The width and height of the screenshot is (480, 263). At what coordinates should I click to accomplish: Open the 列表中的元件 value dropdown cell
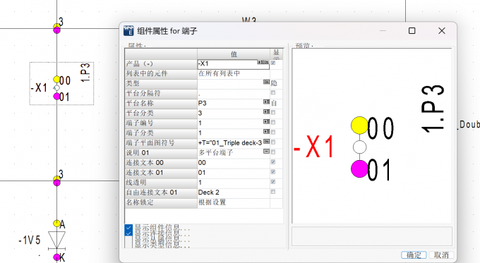[x=234, y=74]
